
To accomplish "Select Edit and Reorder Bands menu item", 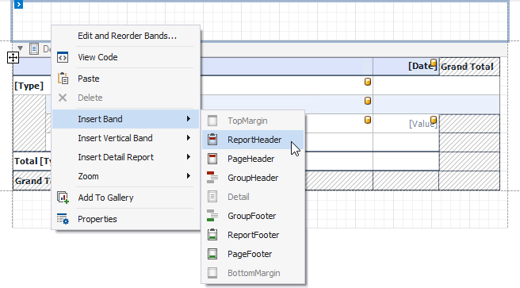I will point(126,36).
